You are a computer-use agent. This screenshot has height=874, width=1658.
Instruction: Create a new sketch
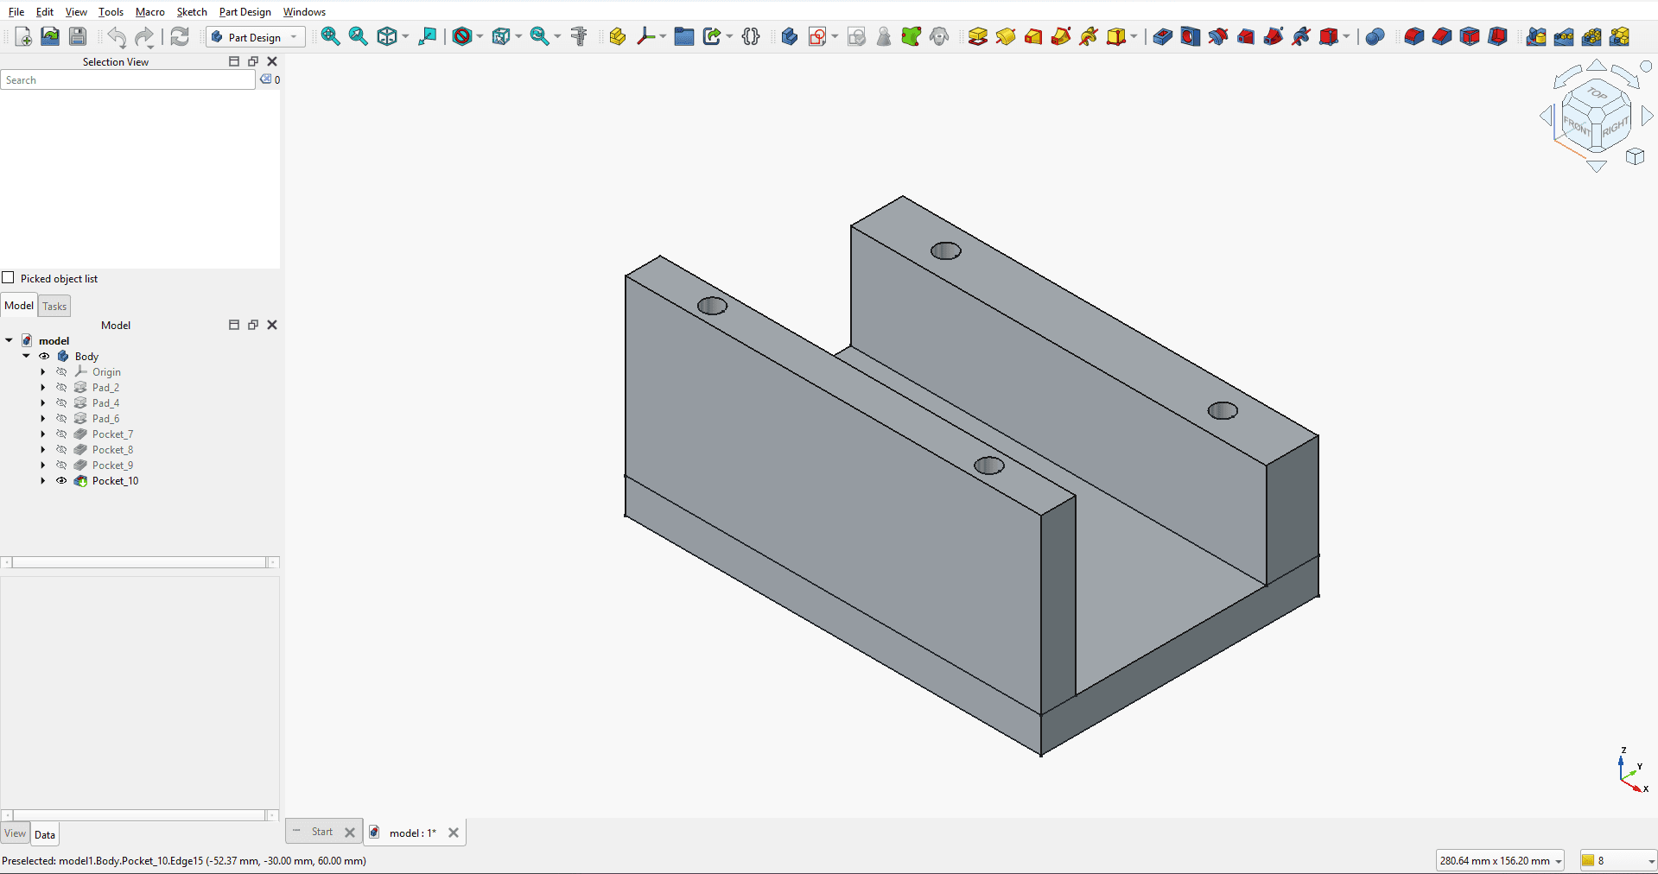pyautogui.click(x=817, y=36)
